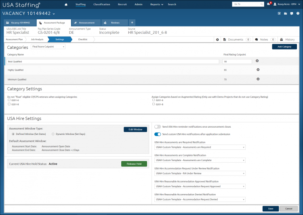Open the Recruit menu

[122, 4]
